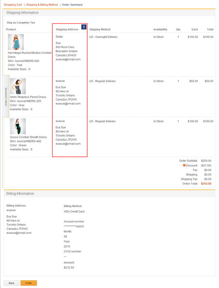Viewport: 219px width, 288px height.
Task: Click the Shipping Tax label
Action: click(x=189, y=179)
